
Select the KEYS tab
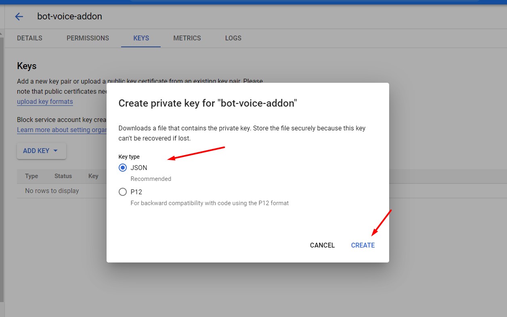point(141,38)
